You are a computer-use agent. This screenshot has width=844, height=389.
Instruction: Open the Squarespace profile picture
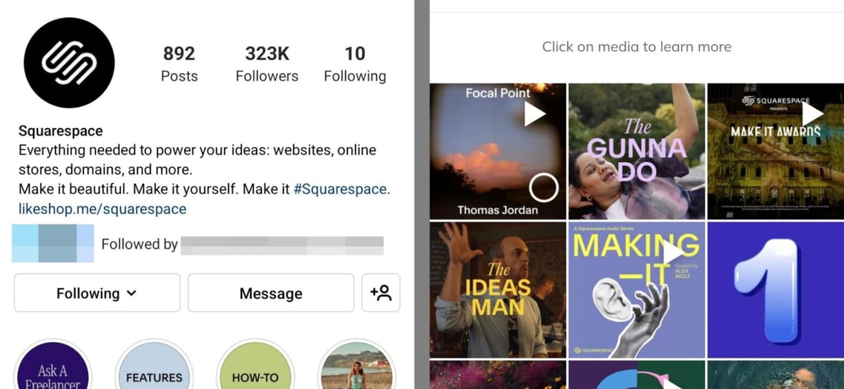(69, 63)
